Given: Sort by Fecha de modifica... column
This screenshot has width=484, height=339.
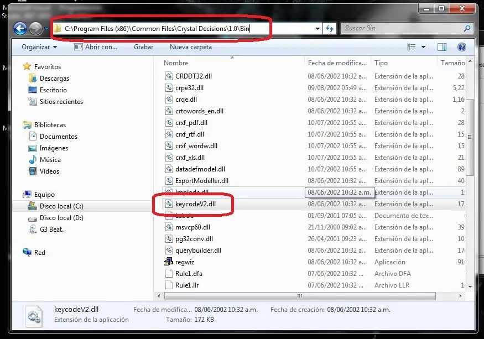Looking at the screenshot, I should (337, 63).
